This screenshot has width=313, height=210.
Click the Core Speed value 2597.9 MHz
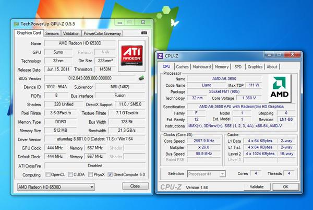point(204,141)
